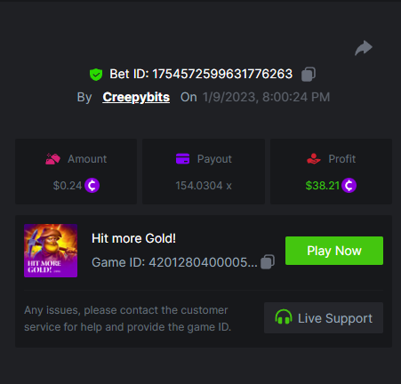Click the $0.24 amount value
Viewport: 401px width, 384px height.
(68, 186)
